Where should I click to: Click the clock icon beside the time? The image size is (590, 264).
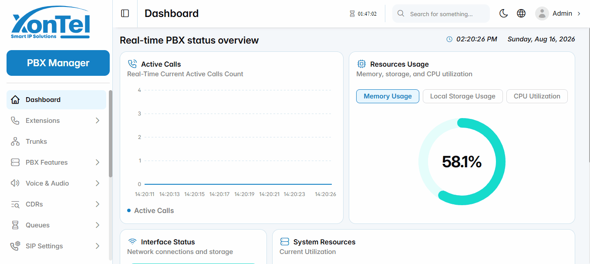[x=450, y=39]
